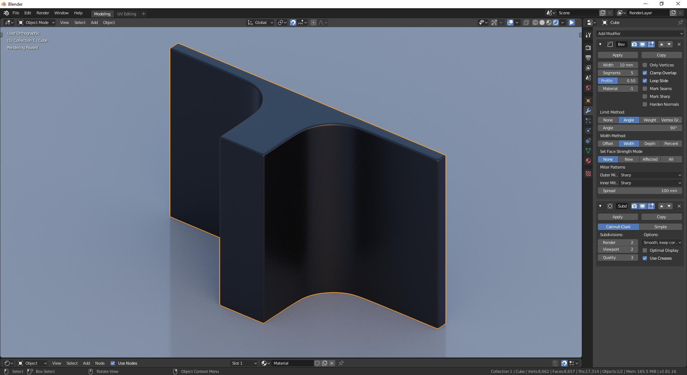Open the 'Smooth, keep corners' options dropdown

coord(662,242)
